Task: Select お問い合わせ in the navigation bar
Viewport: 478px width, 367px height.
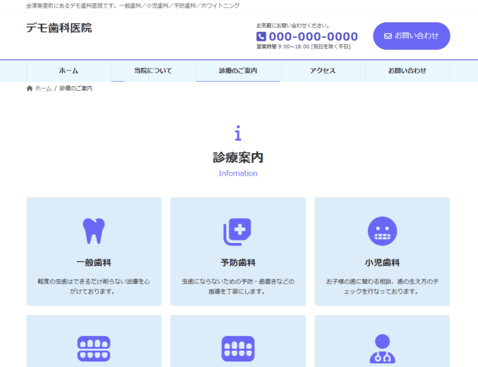Action: 407,71
